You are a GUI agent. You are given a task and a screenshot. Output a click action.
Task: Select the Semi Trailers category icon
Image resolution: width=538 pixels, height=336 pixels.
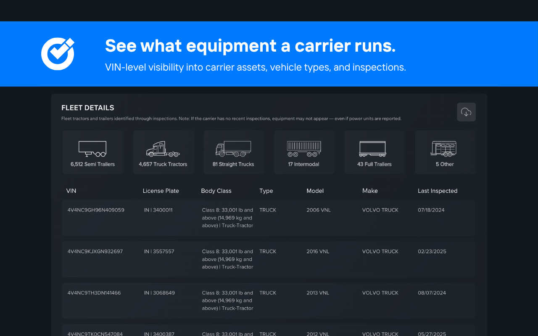click(92, 148)
